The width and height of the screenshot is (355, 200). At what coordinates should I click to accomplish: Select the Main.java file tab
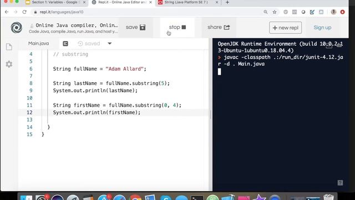tap(38, 43)
